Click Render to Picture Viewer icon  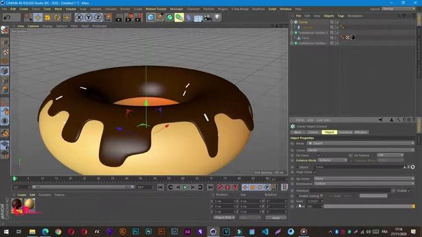pos(129,18)
